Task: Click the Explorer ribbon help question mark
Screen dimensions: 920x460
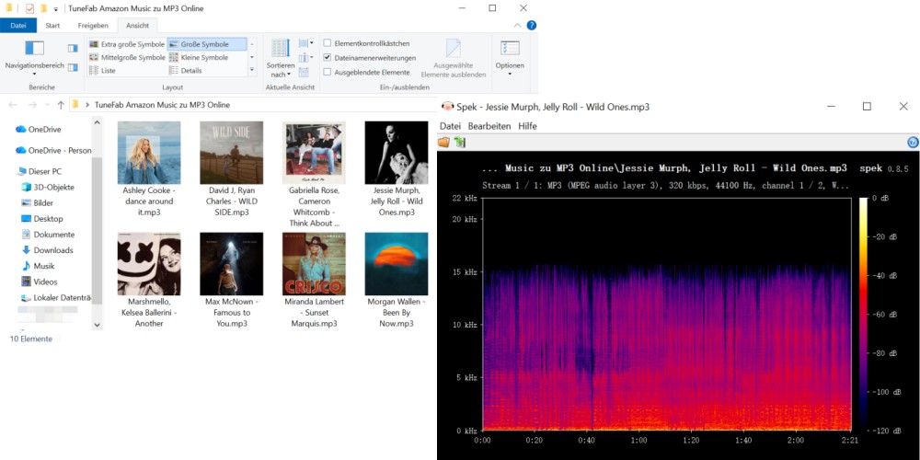Action: pyautogui.click(x=532, y=25)
